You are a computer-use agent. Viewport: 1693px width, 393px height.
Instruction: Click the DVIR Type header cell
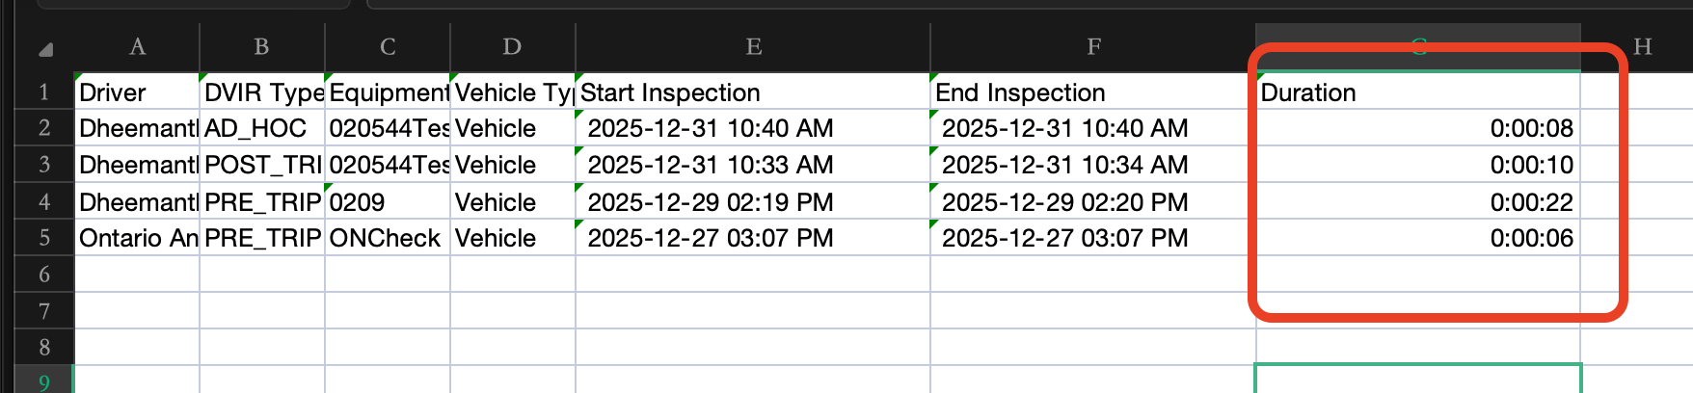[262, 92]
